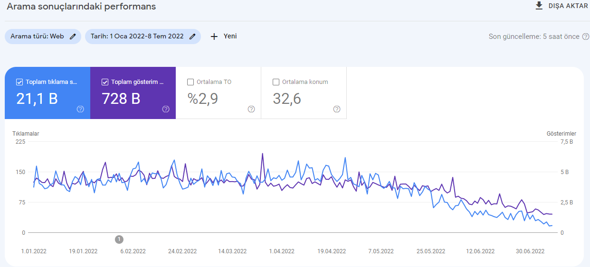Uncheck the Toplam gösterim checkbox

(105, 82)
